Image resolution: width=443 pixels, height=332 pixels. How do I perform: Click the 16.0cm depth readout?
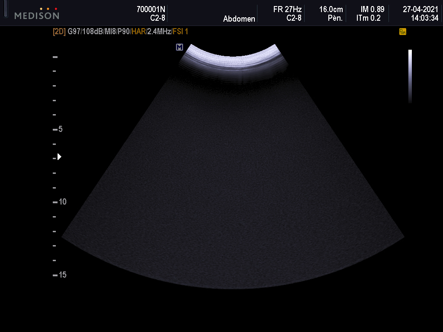[331, 10]
